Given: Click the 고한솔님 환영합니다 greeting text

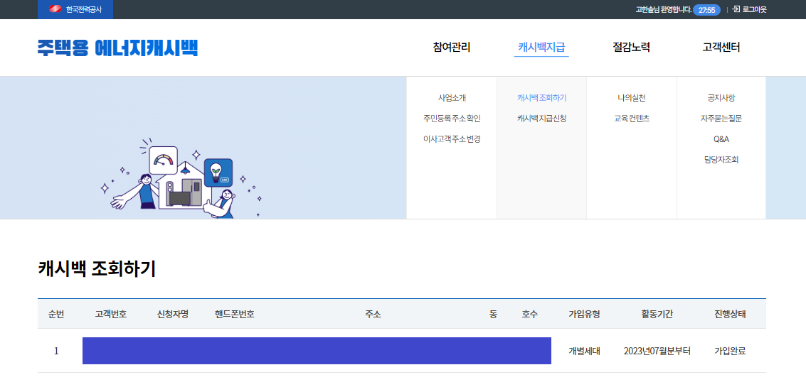Looking at the screenshot, I should tap(663, 9).
